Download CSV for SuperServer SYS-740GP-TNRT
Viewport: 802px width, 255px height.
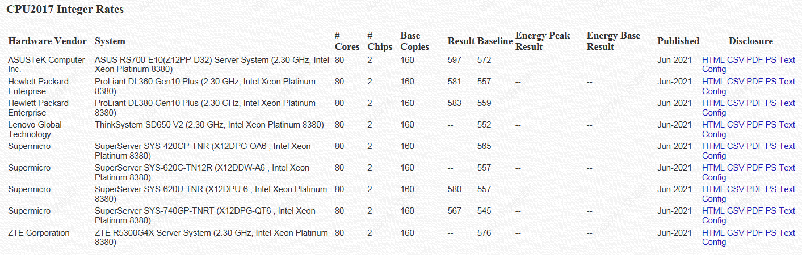click(736, 211)
